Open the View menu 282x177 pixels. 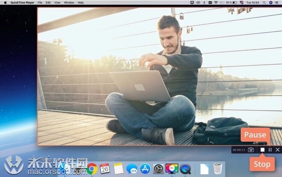(57, 3)
